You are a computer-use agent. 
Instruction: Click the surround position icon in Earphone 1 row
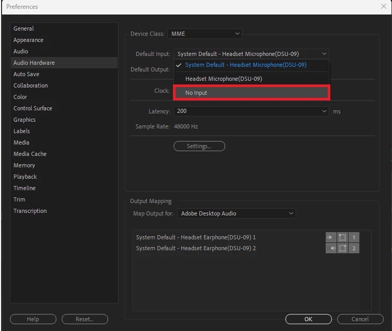(x=342, y=237)
